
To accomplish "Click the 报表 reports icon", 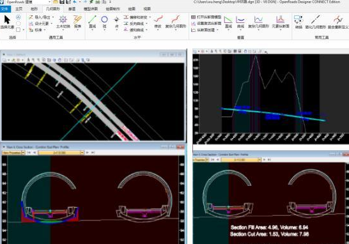I will [x=77, y=22].
